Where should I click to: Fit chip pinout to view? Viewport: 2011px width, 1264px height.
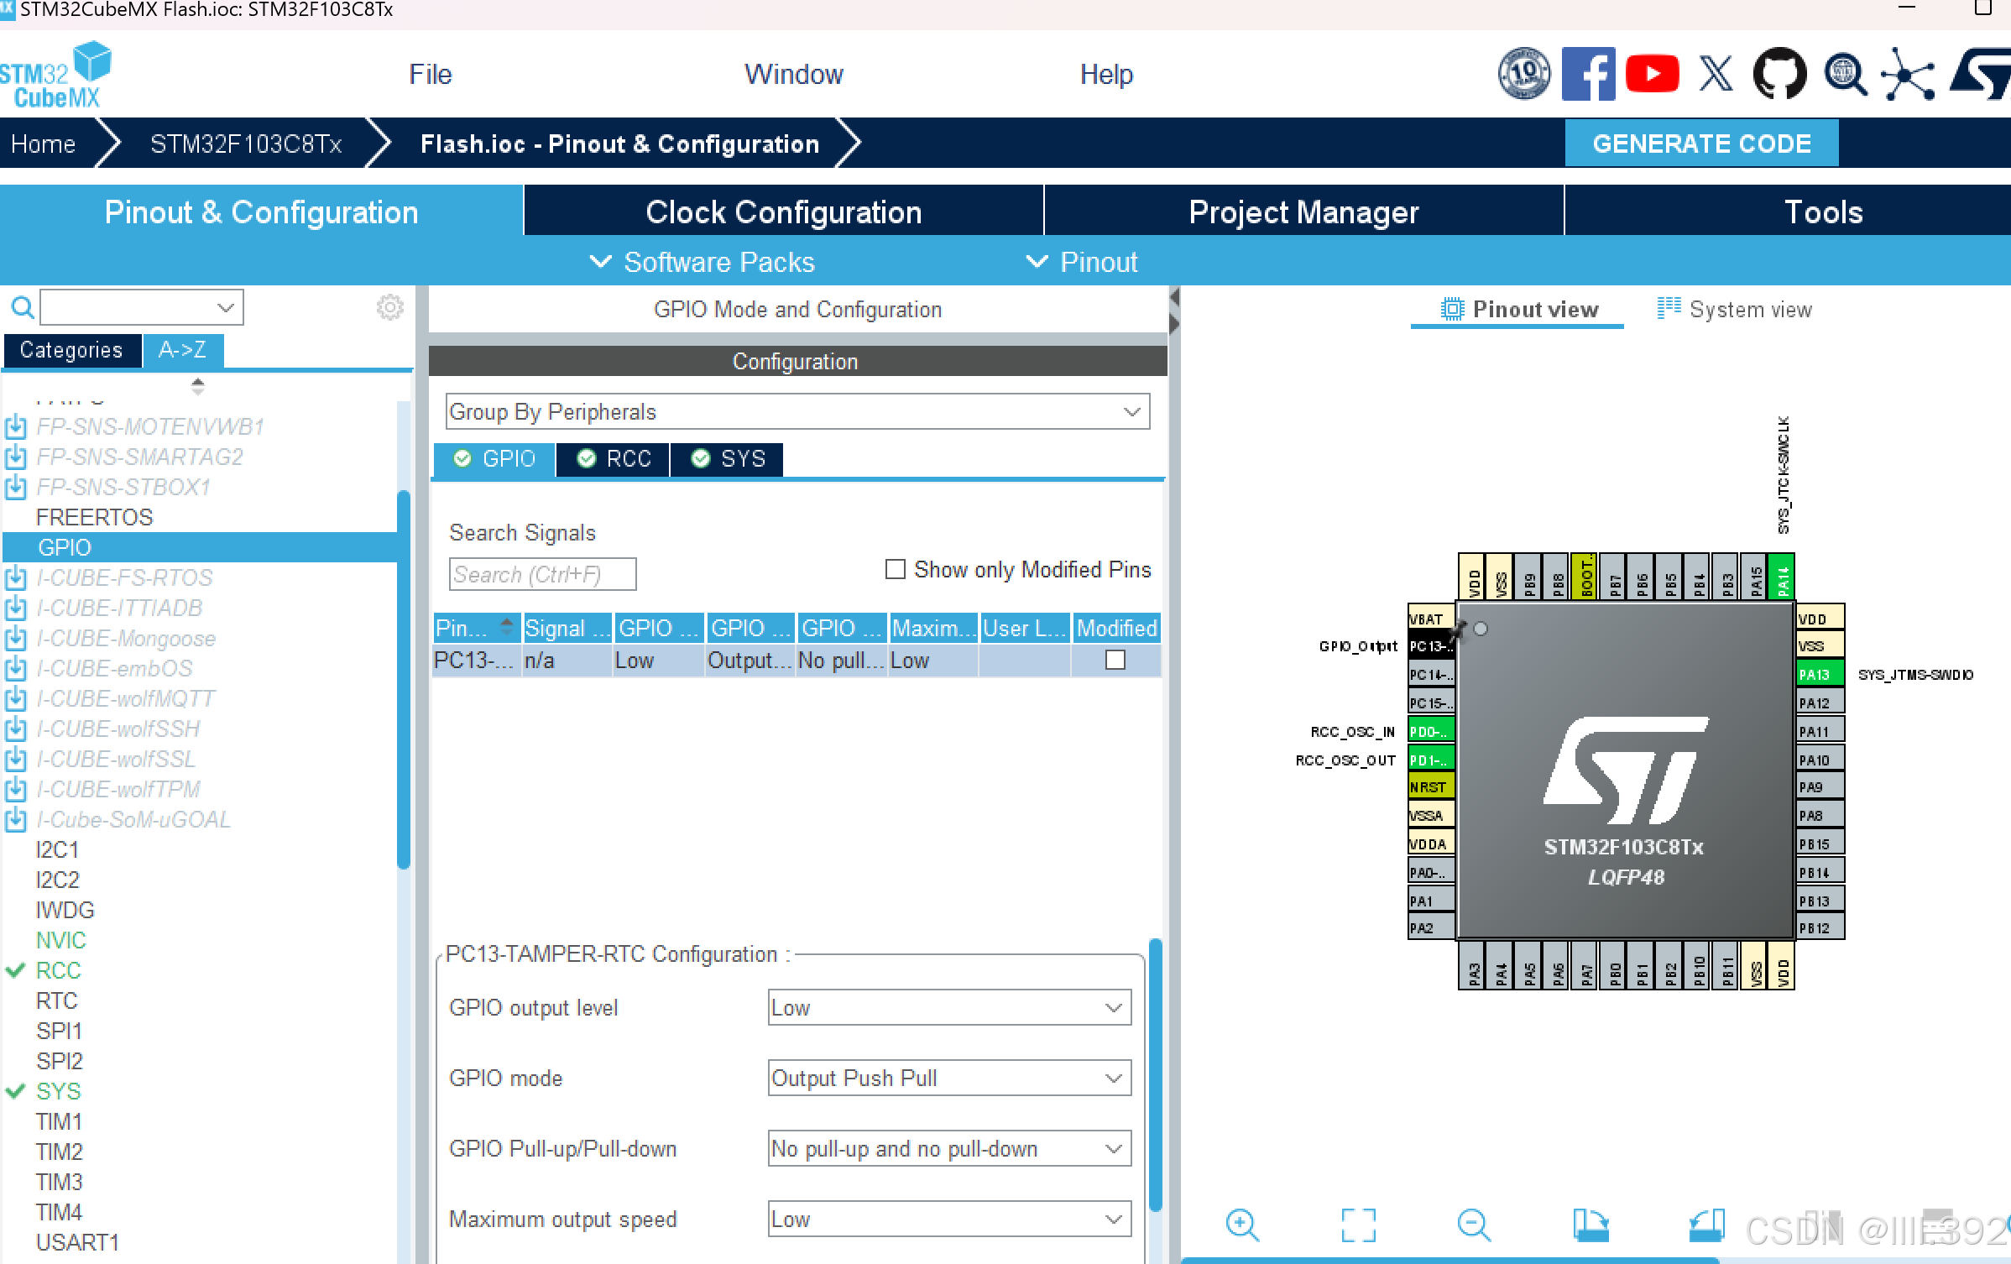1358,1225
